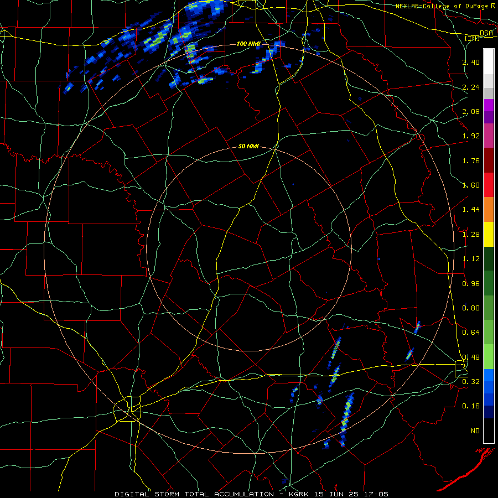Select the 0.96 legend value
Screen dimensions: 498x498
pyautogui.click(x=471, y=284)
